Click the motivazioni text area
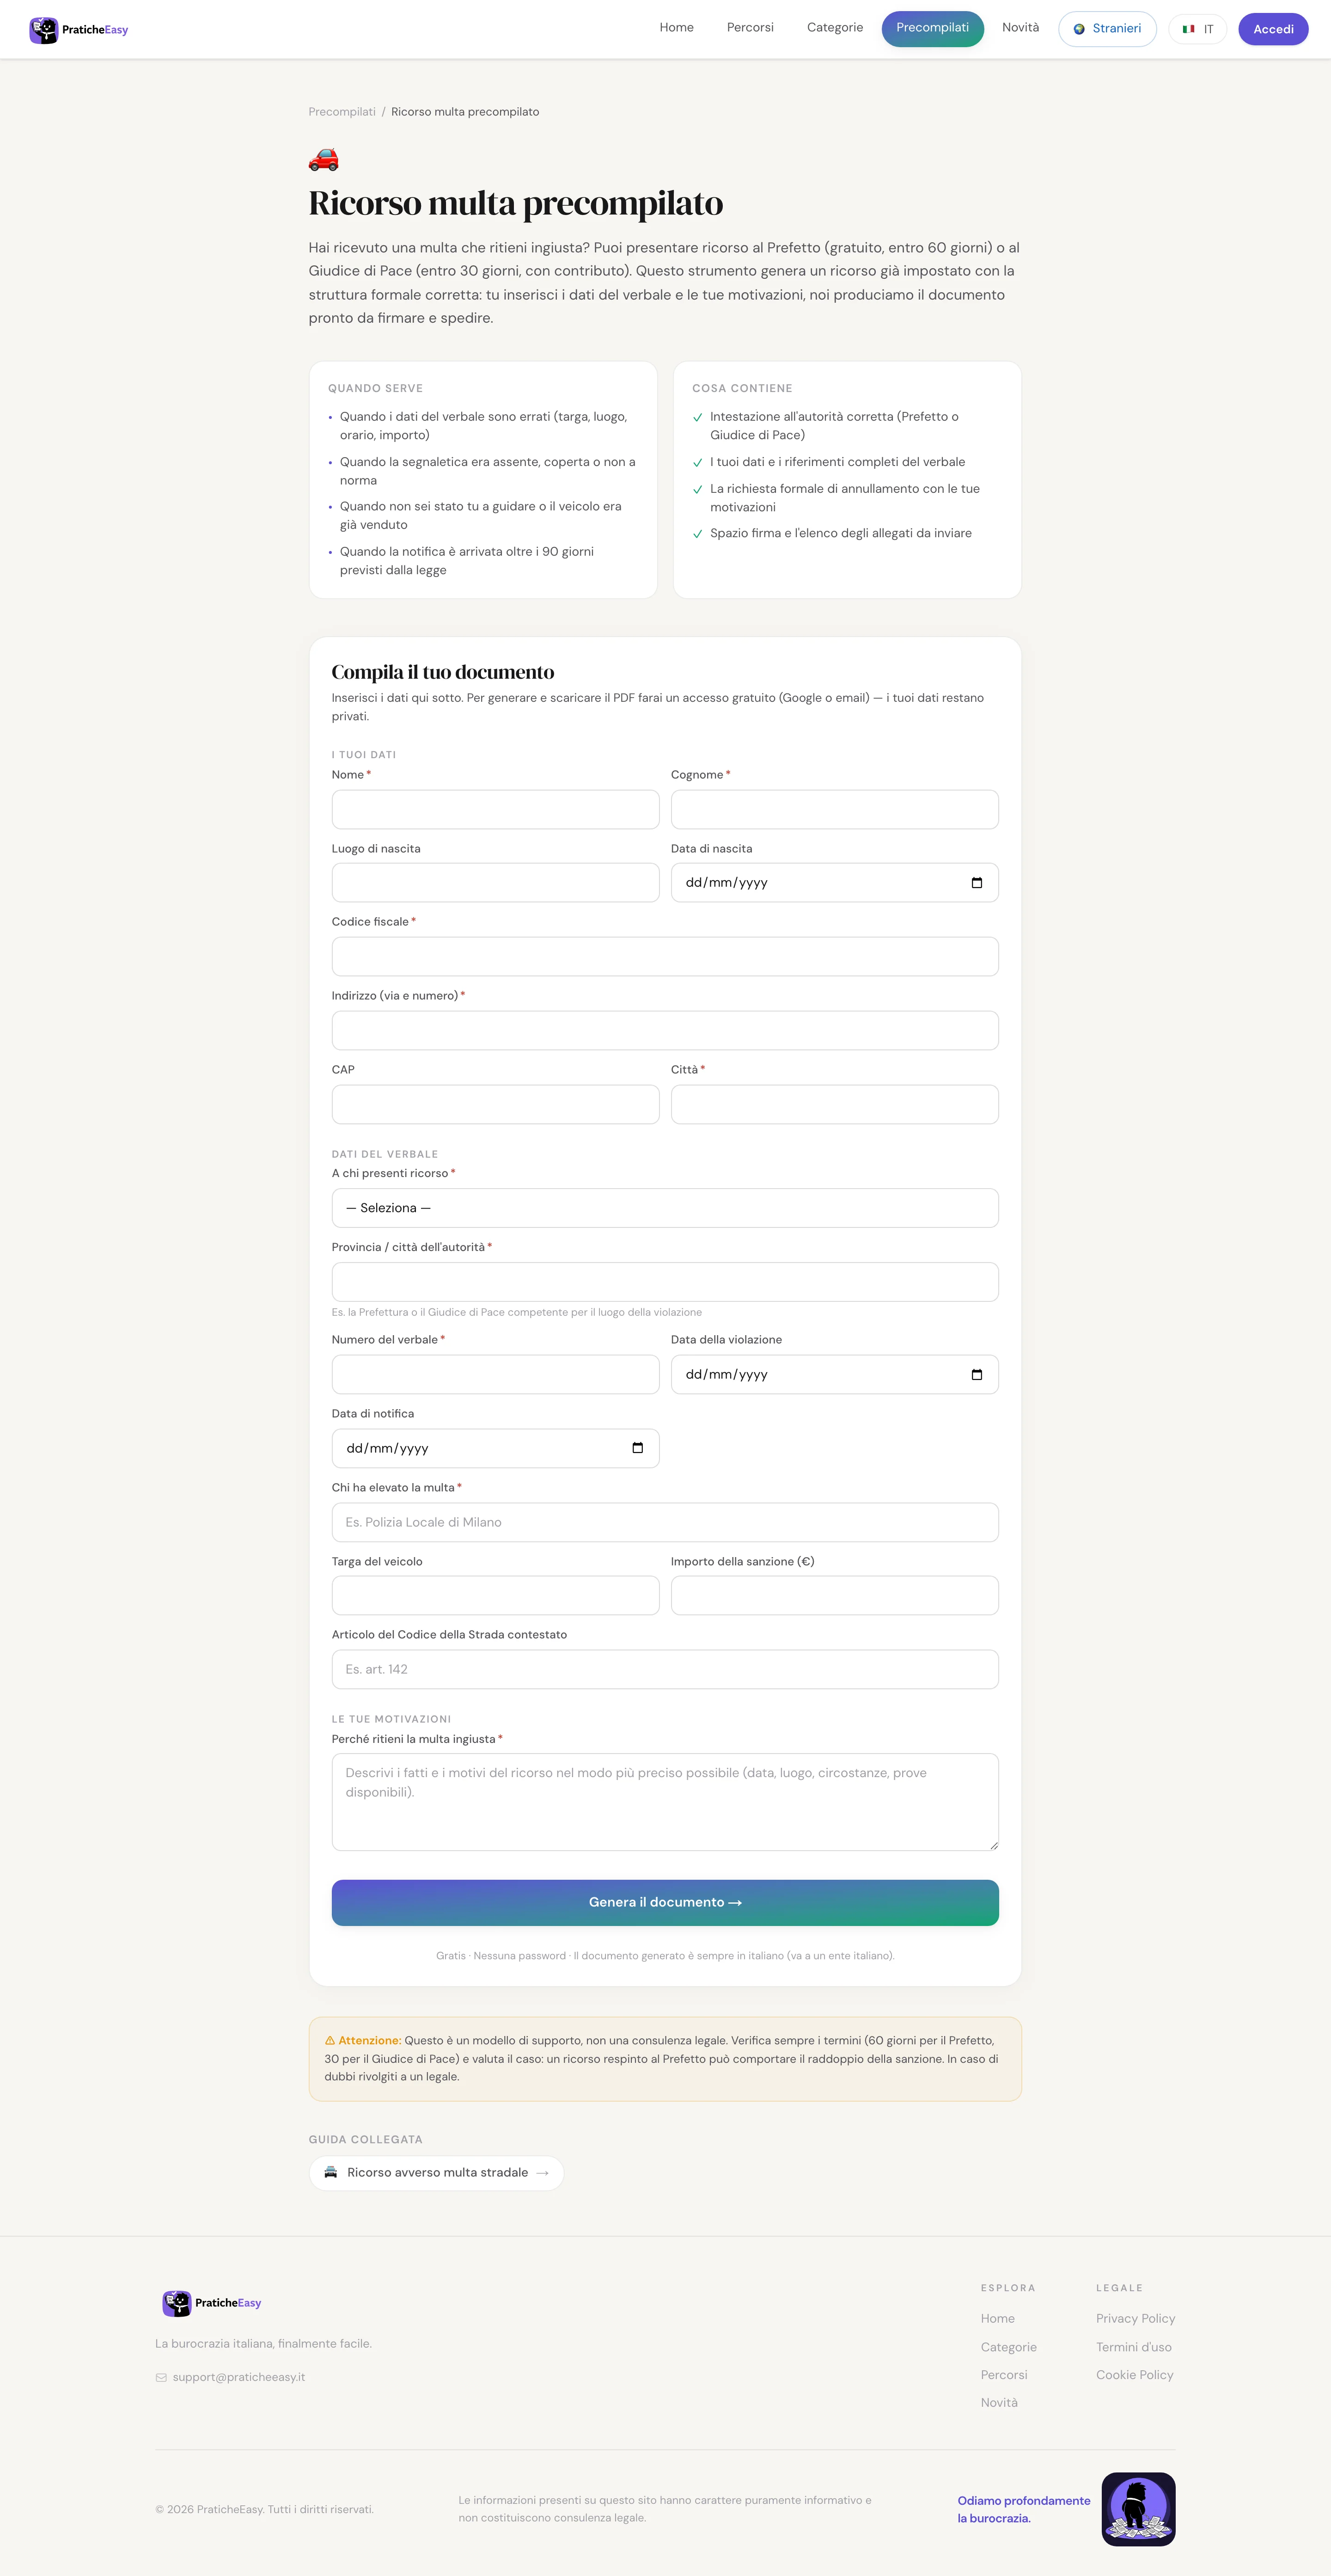This screenshot has width=1331, height=2576. [x=665, y=1802]
